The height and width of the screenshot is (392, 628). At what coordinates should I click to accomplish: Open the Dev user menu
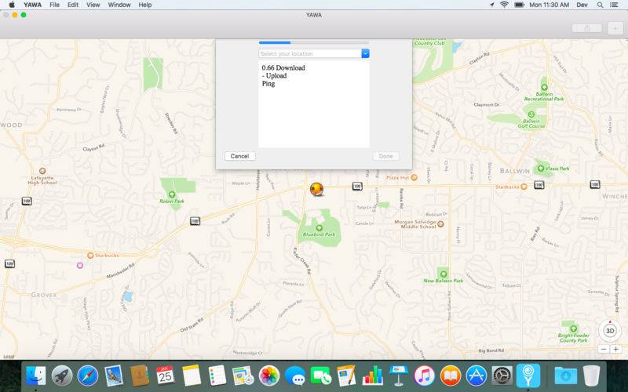pyautogui.click(x=582, y=5)
